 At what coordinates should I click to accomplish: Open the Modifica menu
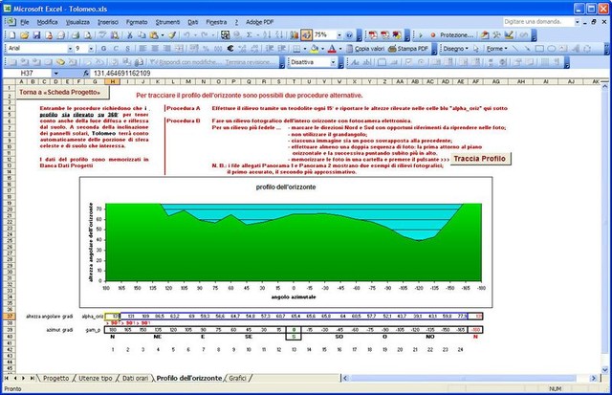tap(47, 22)
